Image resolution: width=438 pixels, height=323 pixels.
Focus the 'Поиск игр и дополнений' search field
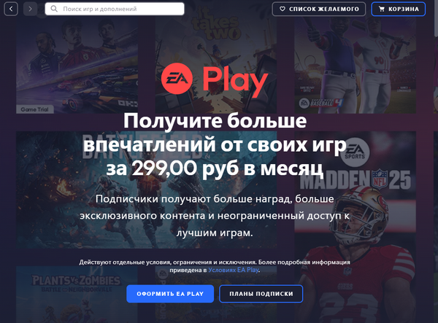point(115,9)
